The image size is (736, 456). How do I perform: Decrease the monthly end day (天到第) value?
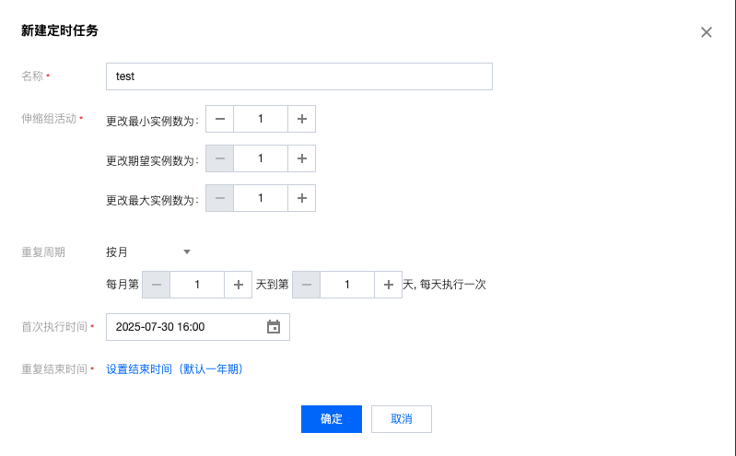tap(307, 285)
